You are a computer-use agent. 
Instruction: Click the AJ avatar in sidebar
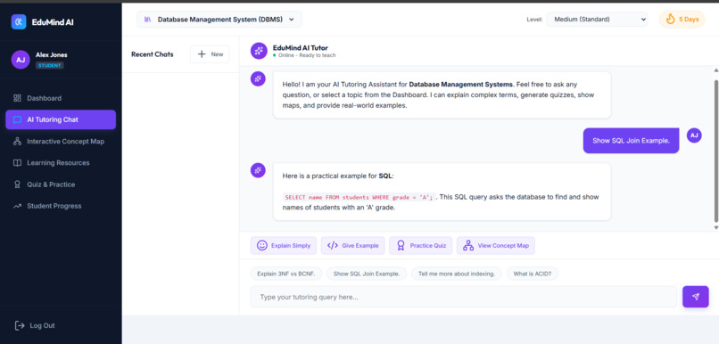pyautogui.click(x=21, y=60)
